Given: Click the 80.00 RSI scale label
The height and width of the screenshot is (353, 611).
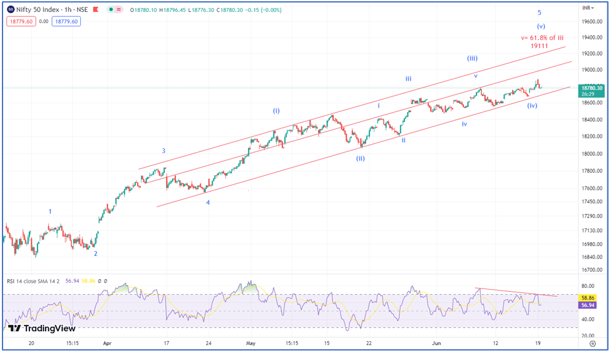Looking at the screenshot, I should [588, 286].
